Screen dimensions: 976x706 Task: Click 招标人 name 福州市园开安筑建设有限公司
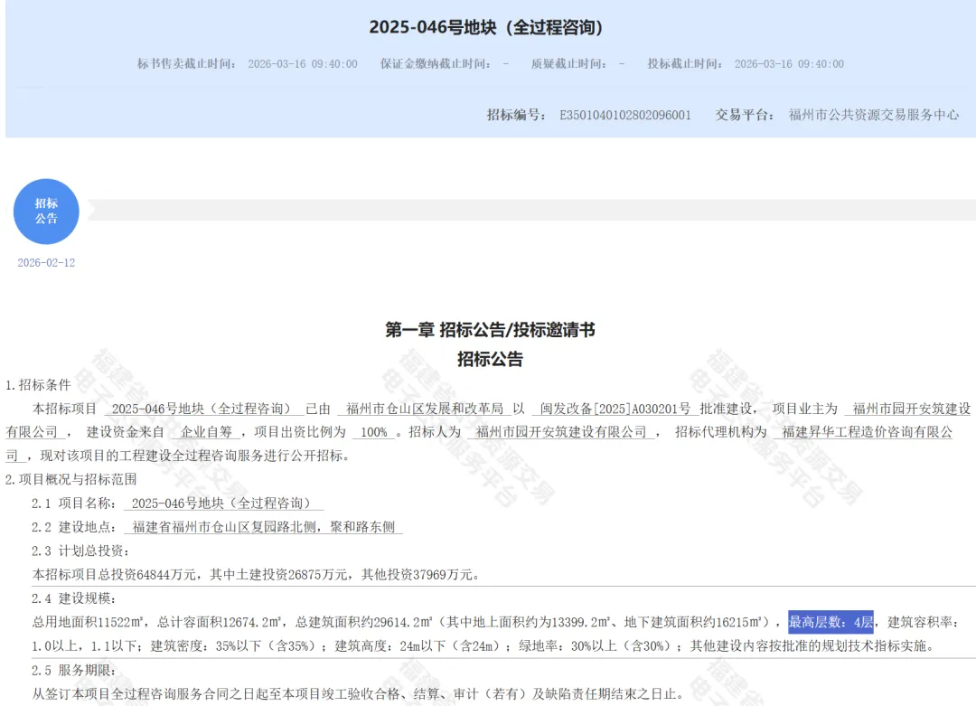coord(561,432)
